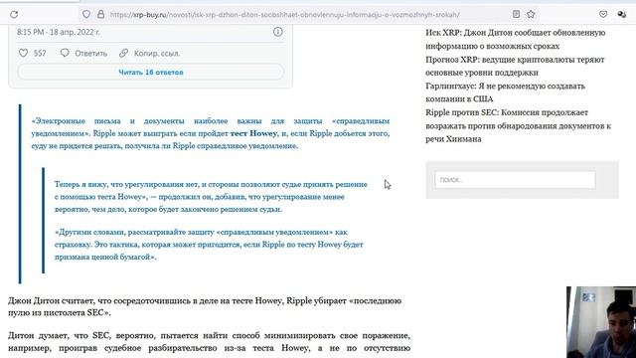Viewport: 636px width, 358px height.
Task: Open the extension icon at toolbar's right end
Action: [x=621, y=14]
